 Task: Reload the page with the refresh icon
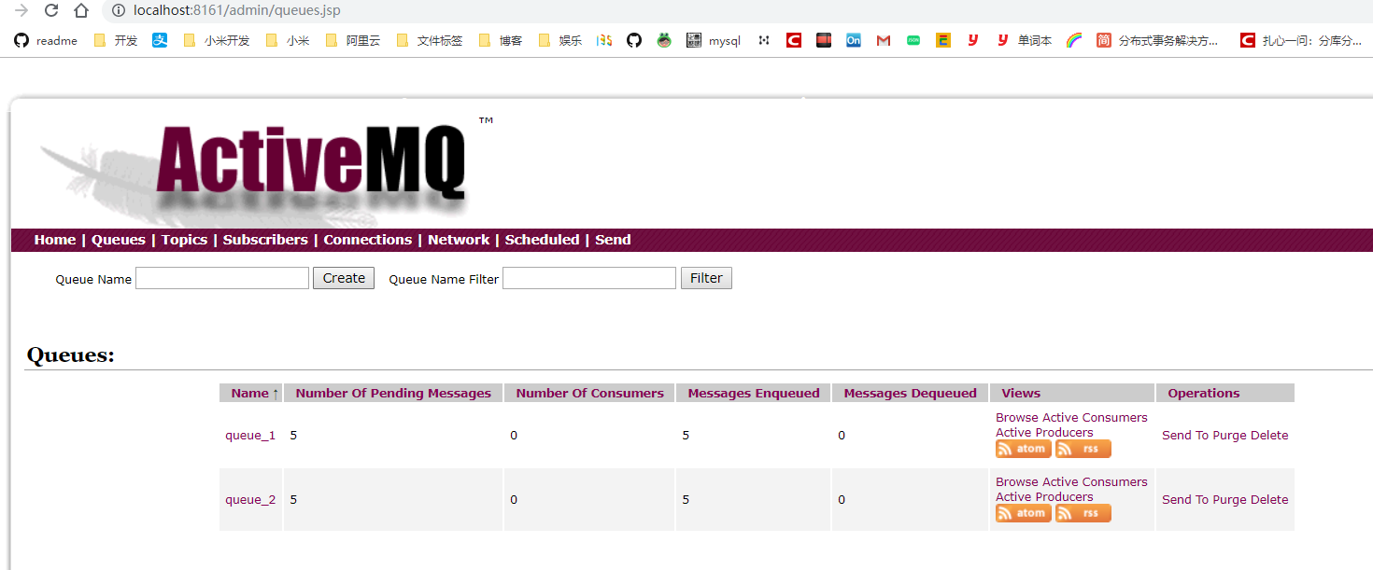(51, 11)
